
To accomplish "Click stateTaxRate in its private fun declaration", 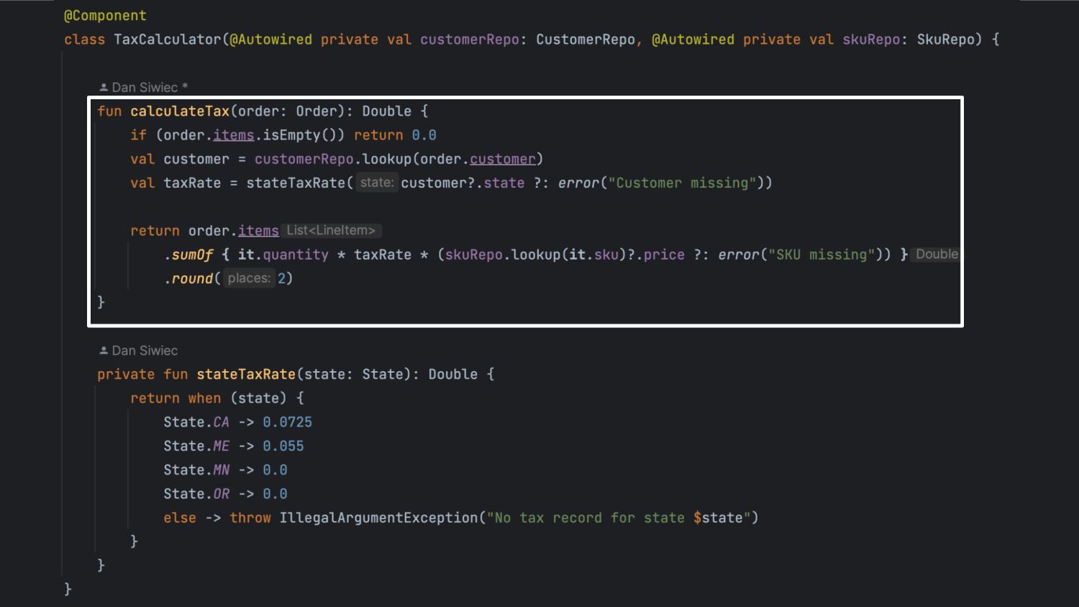I will (x=246, y=375).
